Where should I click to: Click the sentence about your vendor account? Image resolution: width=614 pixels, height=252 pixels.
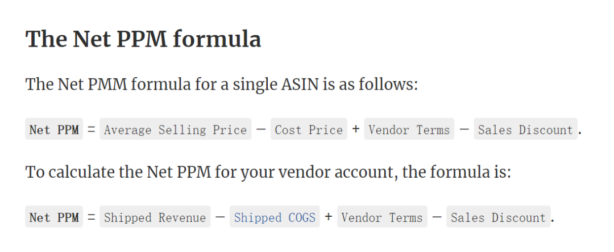pos(268,172)
